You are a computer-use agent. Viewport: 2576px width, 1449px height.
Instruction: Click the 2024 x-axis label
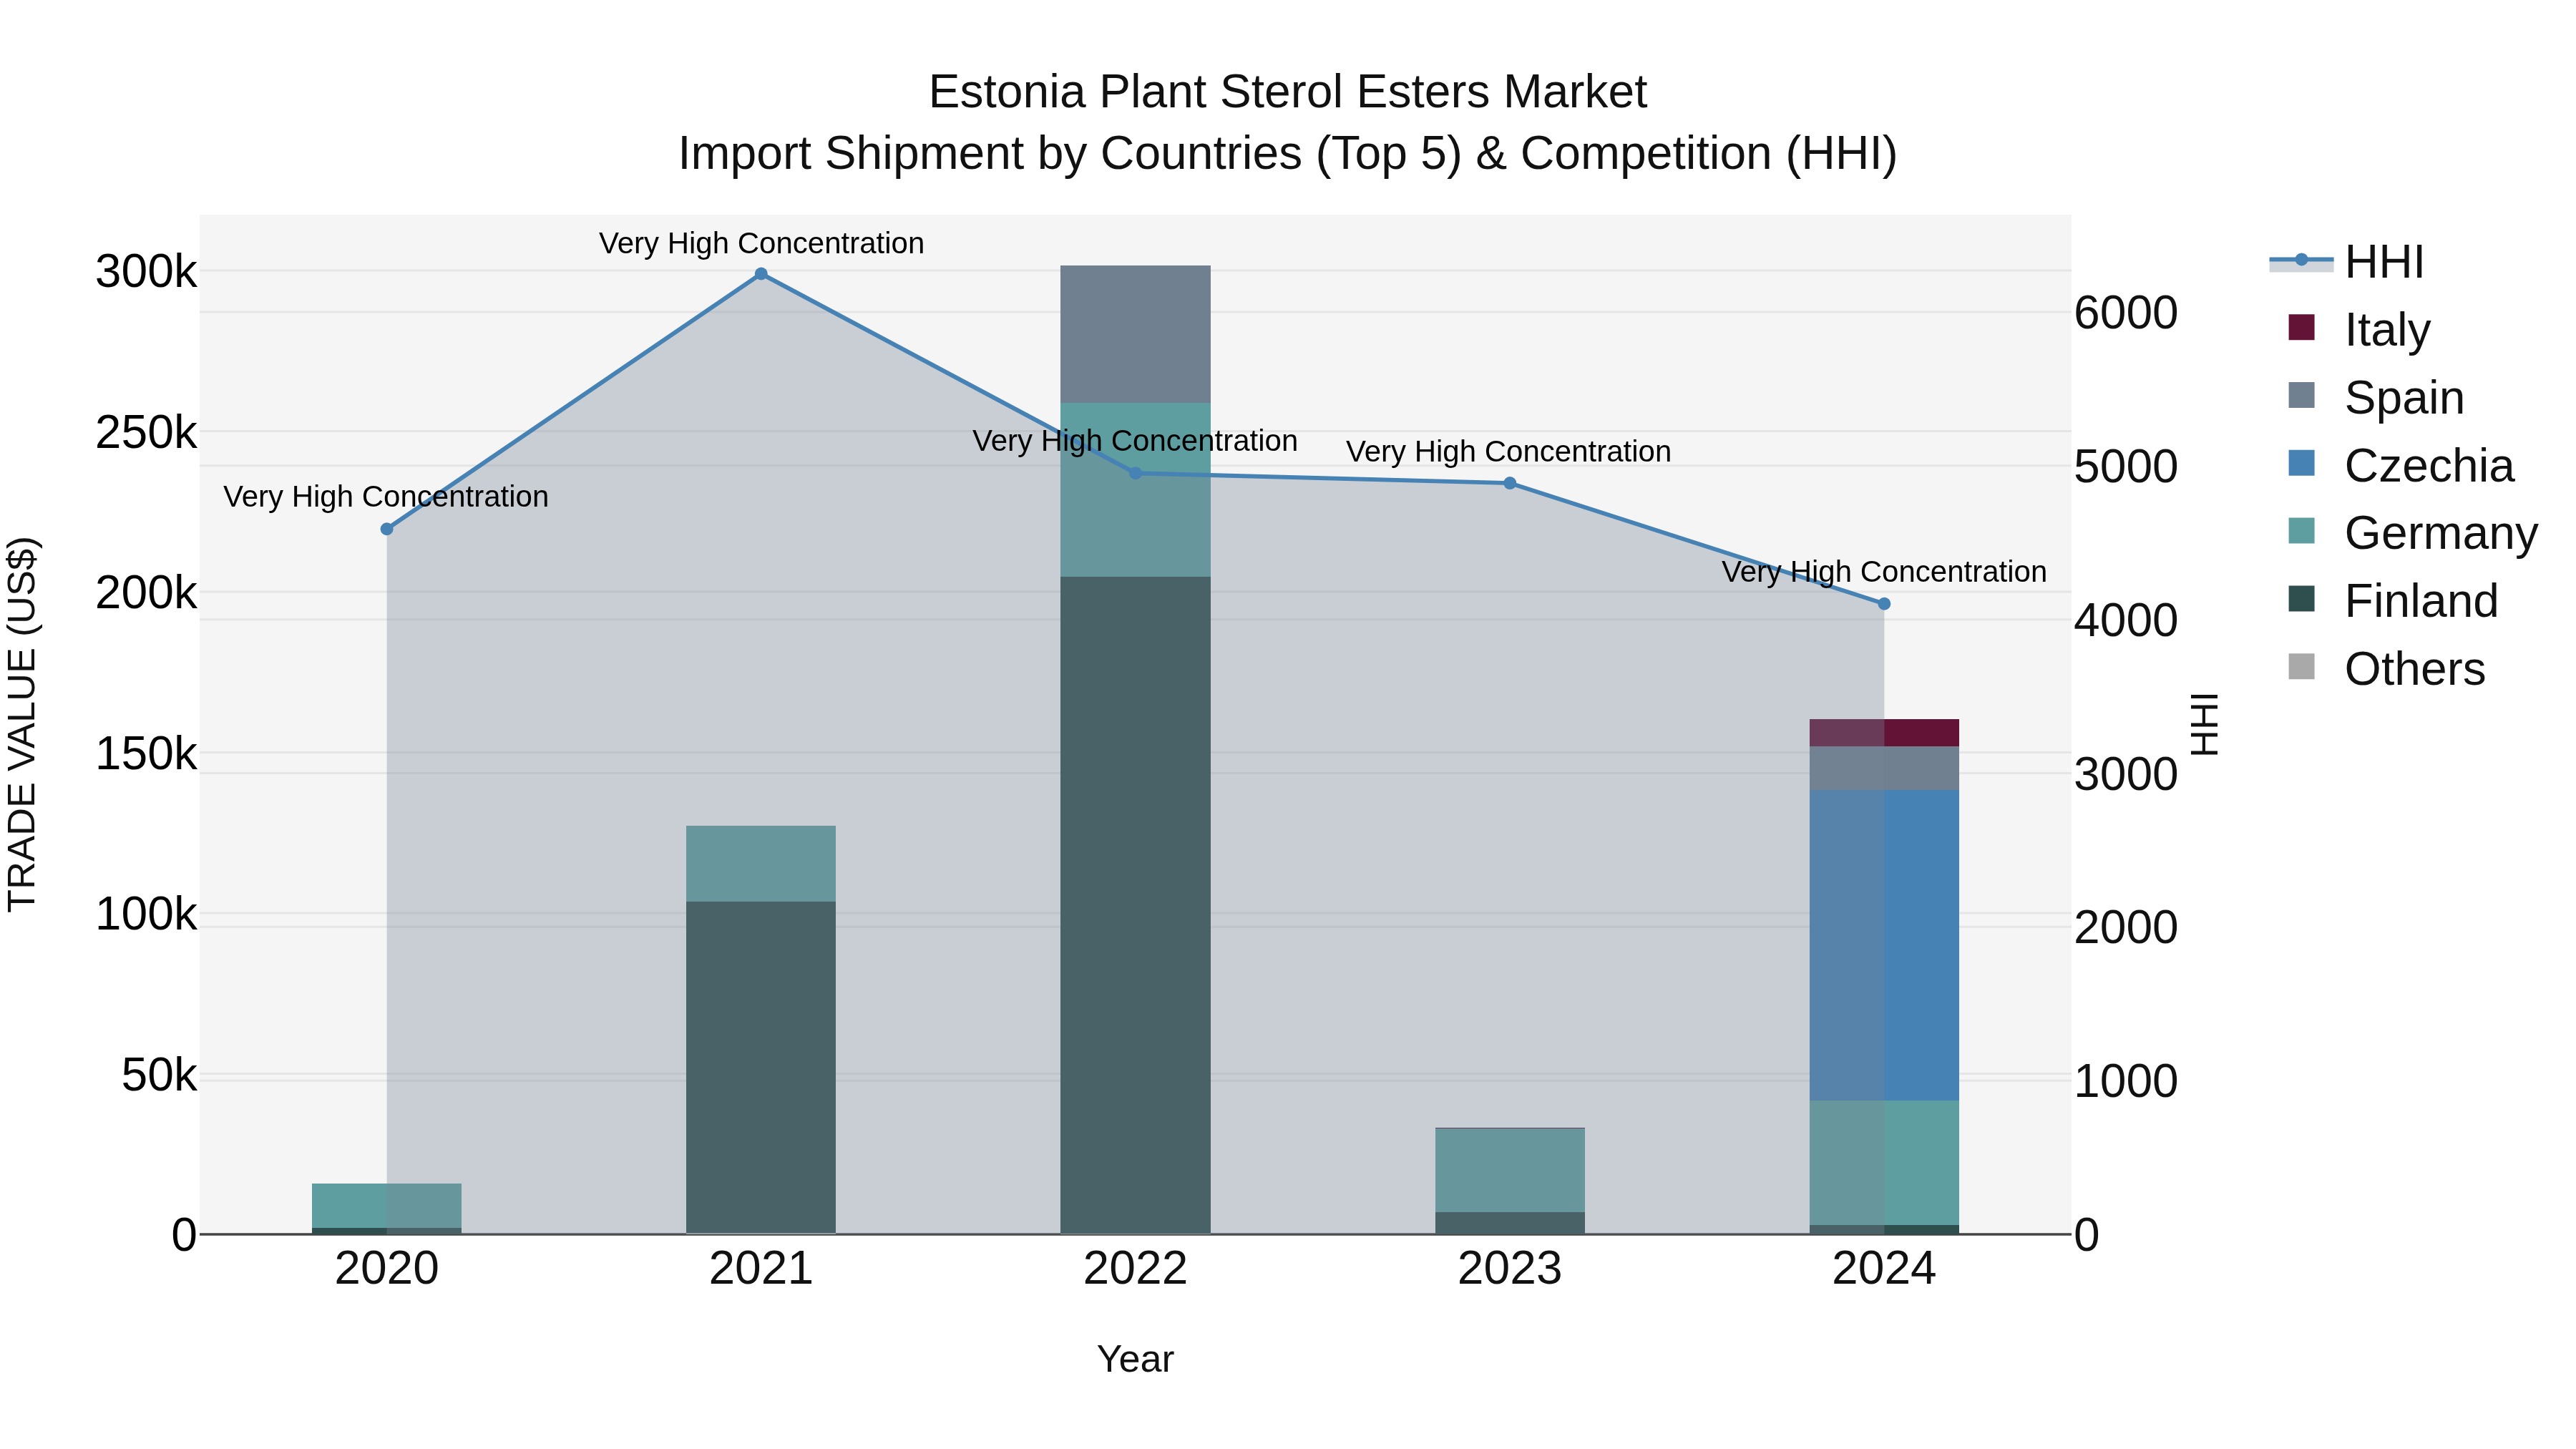(1884, 1269)
